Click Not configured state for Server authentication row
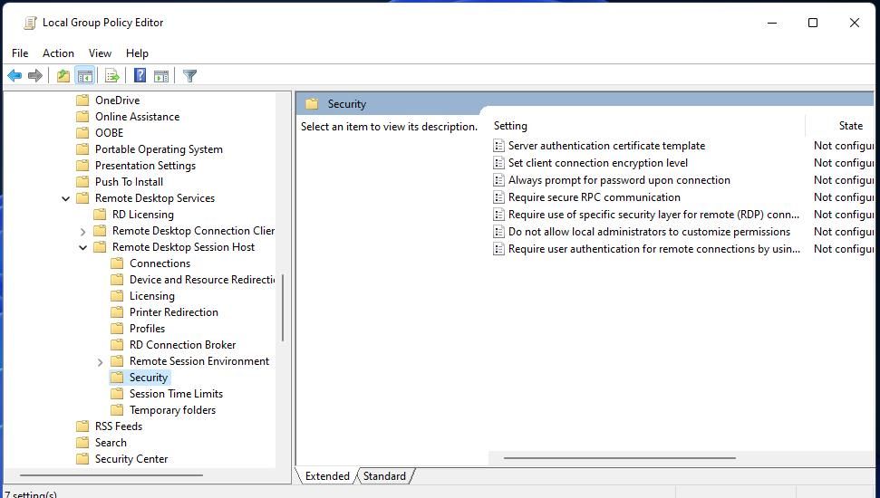 (x=844, y=146)
